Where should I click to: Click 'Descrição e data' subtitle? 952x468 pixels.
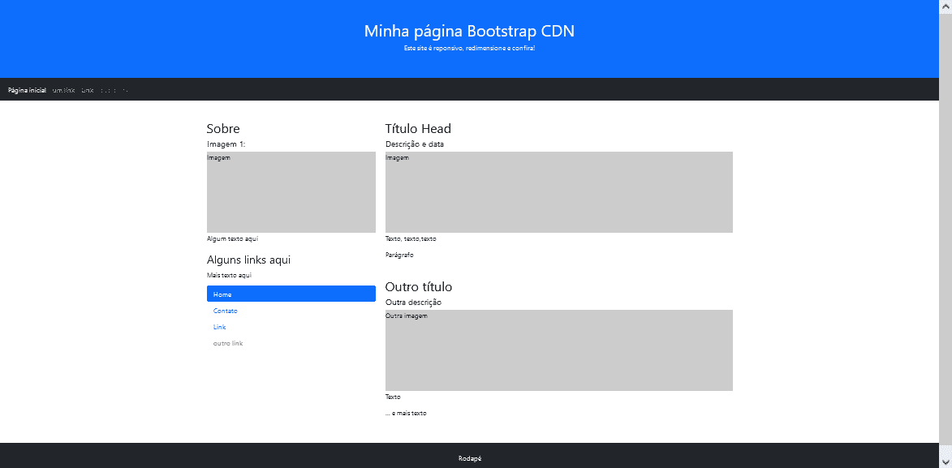click(x=415, y=144)
